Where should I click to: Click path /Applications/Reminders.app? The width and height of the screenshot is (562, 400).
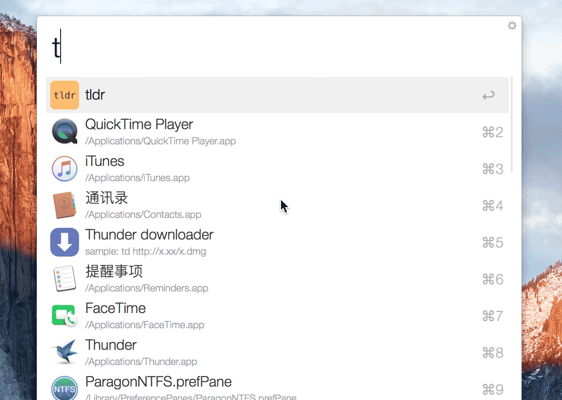(147, 288)
